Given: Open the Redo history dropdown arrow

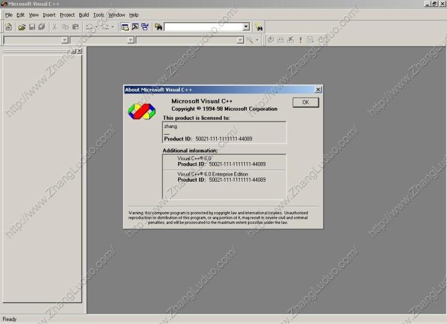Looking at the screenshot, I should 113,27.
